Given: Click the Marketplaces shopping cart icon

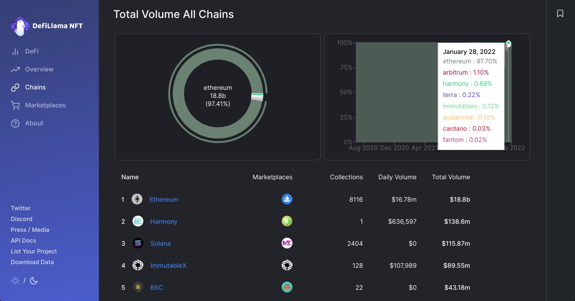Looking at the screenshot, I should 15,106.
